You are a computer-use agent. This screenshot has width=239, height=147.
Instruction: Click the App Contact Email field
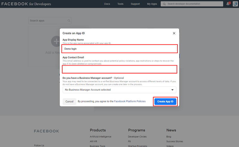[x=119, y=69]
